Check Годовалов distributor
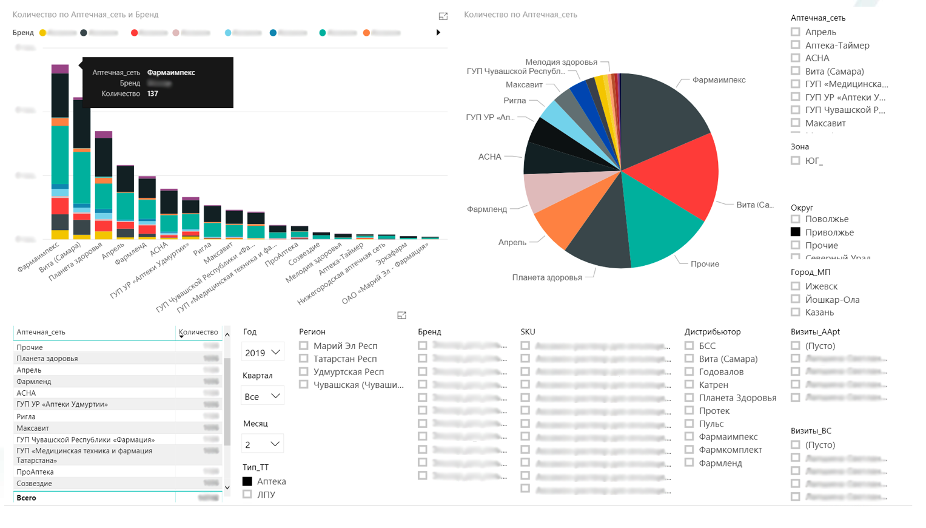Image resolution: width=926 pixels, height=528 pixels. tap(689, 371)
